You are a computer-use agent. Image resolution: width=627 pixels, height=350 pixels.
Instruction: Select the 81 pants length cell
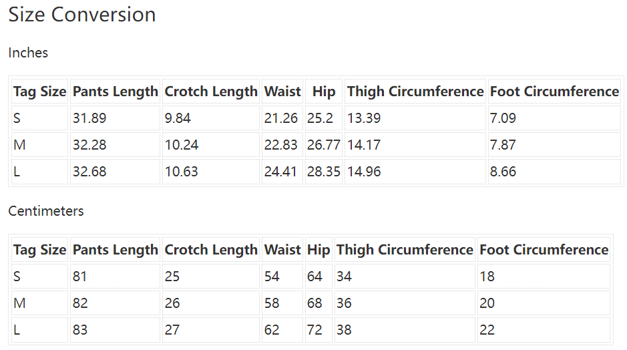click(x=80, y=277)
